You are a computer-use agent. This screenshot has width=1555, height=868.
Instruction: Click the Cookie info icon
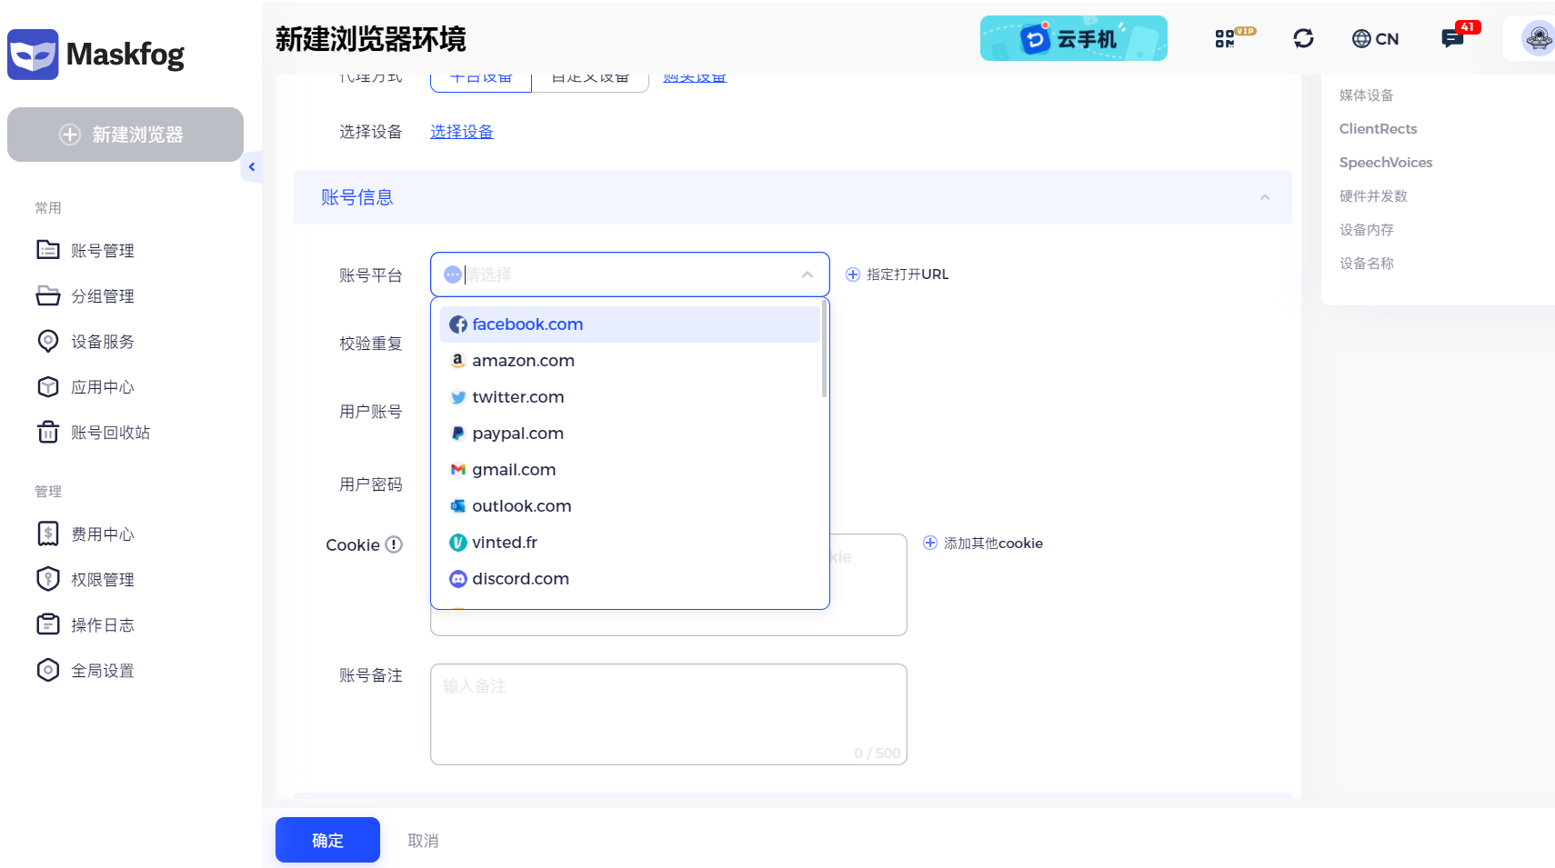(x=394, y=544)
